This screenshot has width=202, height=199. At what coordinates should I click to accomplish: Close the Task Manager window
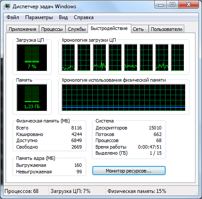189,5
